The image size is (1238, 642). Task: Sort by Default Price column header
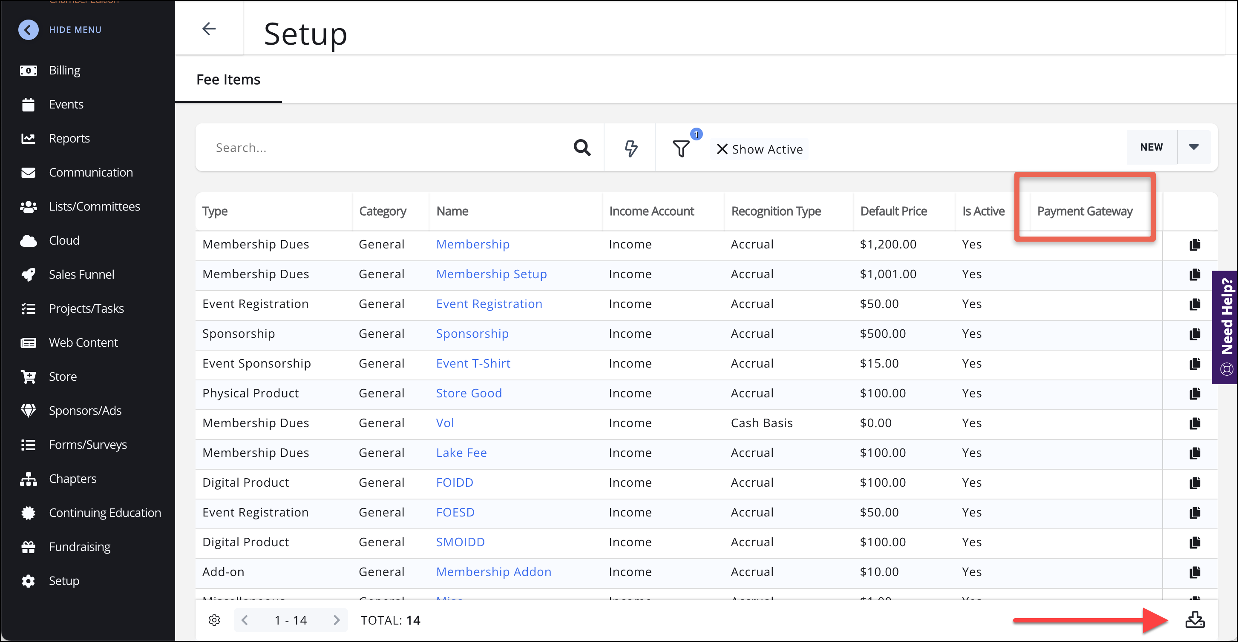(x=893, y=211)
